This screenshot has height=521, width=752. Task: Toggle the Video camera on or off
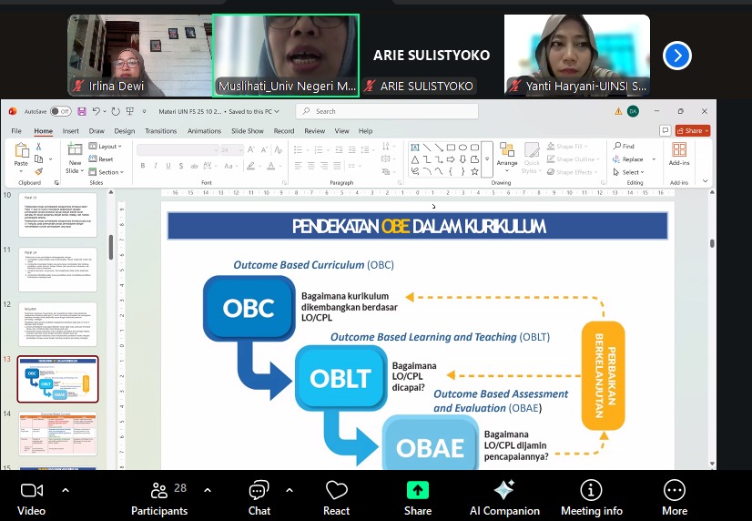click(x=32, y=490)
